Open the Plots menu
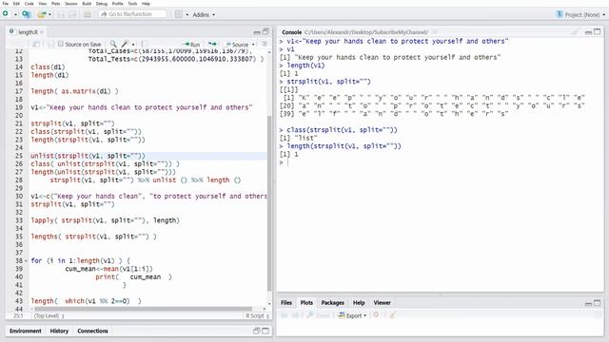 click(55, 4)
